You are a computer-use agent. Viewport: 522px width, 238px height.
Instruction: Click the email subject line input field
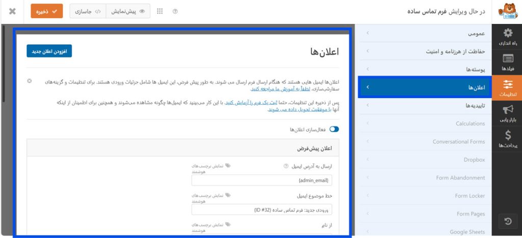tap(262, 210)
